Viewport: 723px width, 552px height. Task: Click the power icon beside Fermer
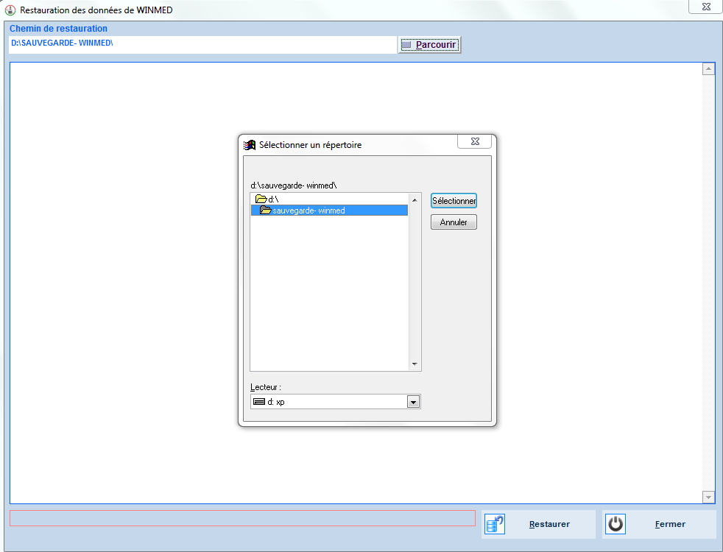tap(616, 524)
